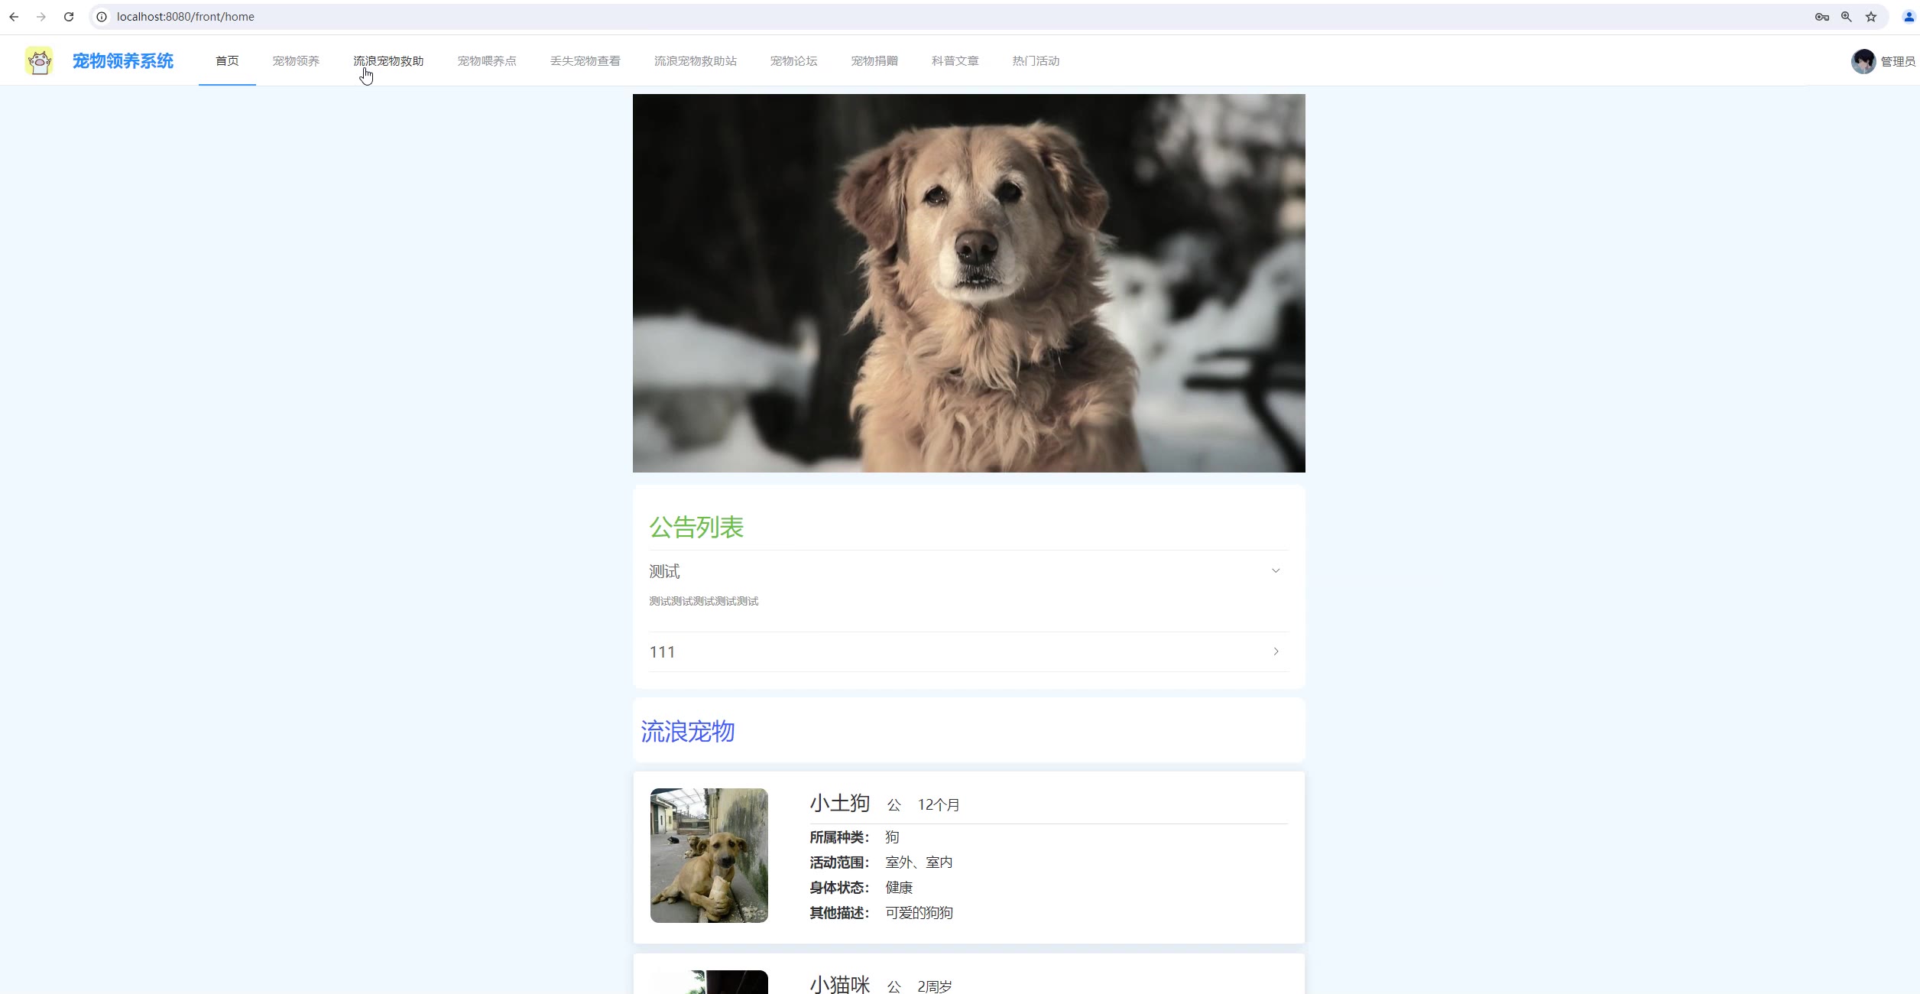Open the 首页 tab

tap(227, 61)
